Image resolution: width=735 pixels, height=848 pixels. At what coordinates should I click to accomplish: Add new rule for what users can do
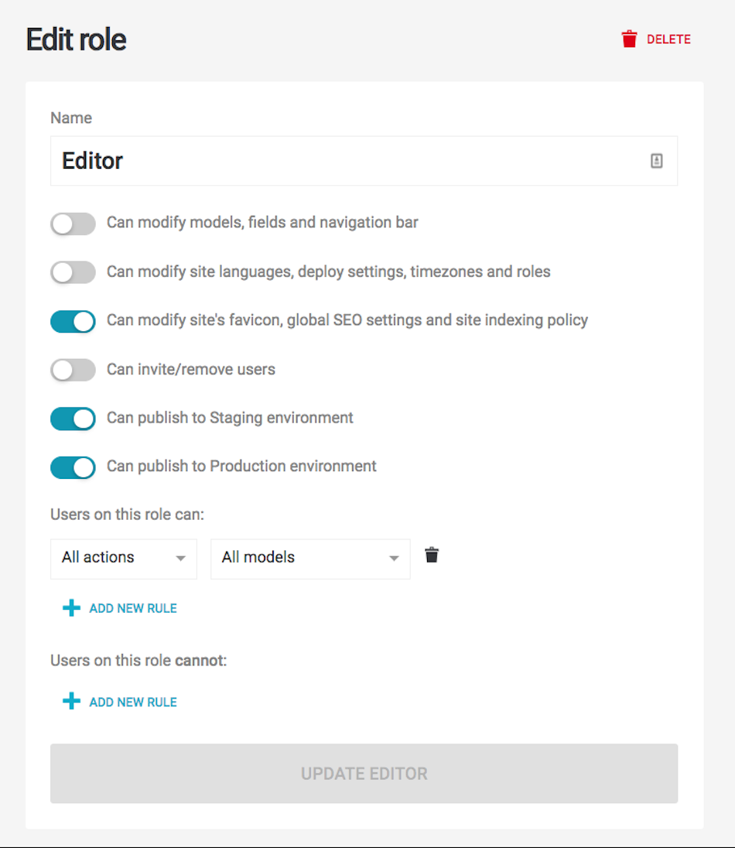[x=120, y=608]
